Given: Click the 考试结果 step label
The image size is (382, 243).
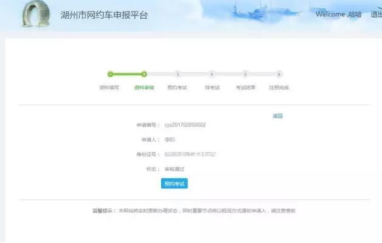Looking at the screenshot, I should click(x=245, y=88).
